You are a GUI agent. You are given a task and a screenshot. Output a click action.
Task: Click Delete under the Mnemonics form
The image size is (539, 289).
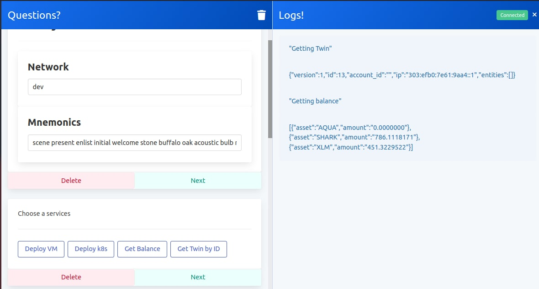(x=71, y=180)
